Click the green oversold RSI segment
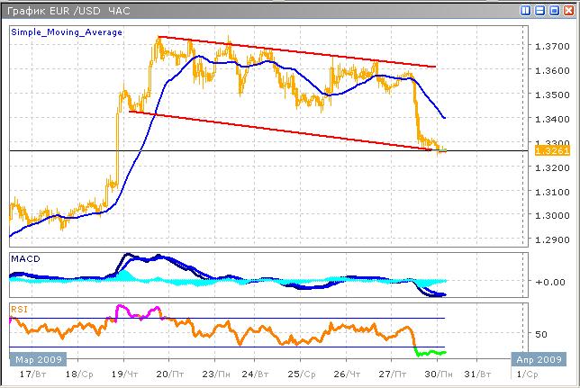 click(x=430, y=352)
